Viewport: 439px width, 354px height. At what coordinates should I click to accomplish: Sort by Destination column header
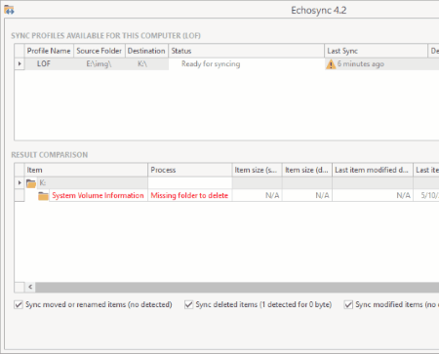point(146,51)
